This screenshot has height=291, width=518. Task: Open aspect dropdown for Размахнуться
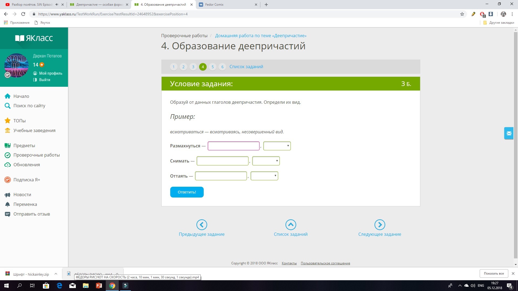tap(277, 146)
